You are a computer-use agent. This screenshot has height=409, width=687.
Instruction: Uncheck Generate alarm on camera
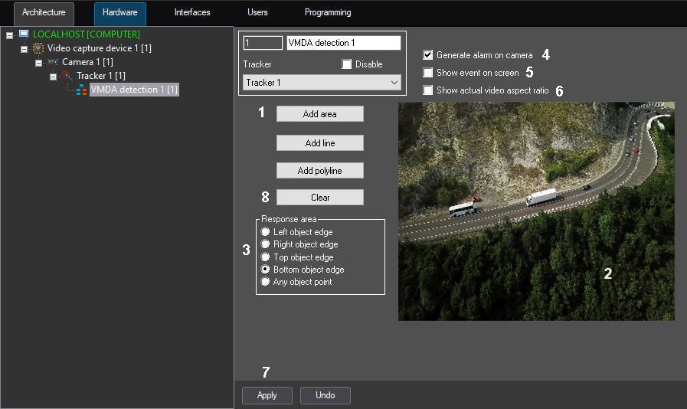tap(428, 55)
